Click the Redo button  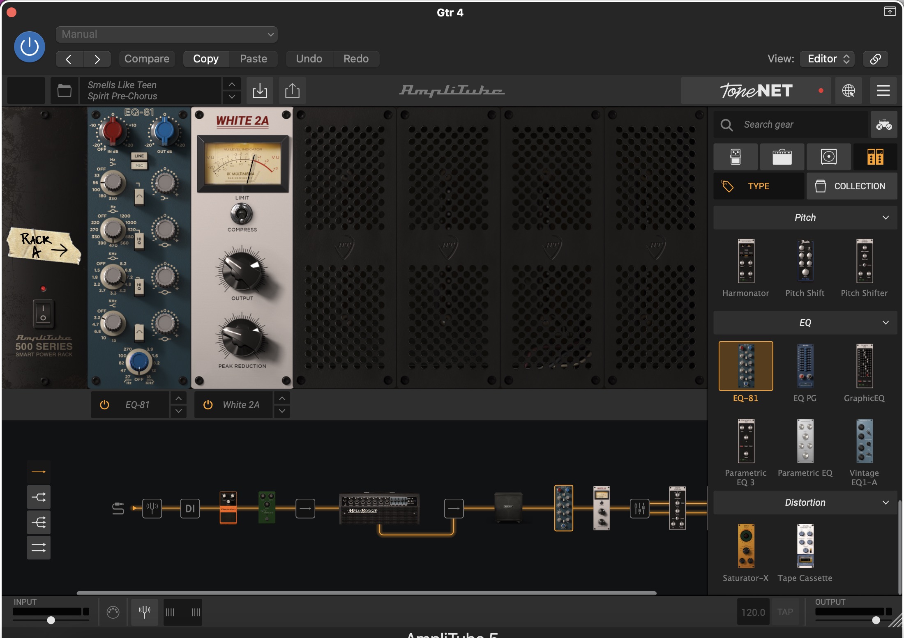[356, 59]
